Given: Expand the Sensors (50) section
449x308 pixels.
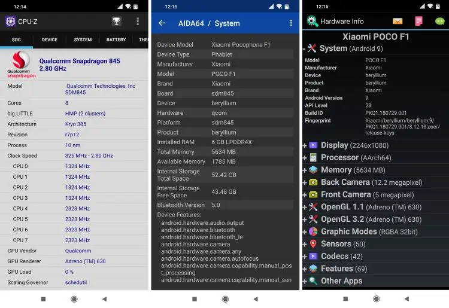Looking at the screenshot, I should coord(376,244).
